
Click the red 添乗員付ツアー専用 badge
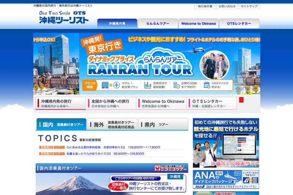point(118,186)
